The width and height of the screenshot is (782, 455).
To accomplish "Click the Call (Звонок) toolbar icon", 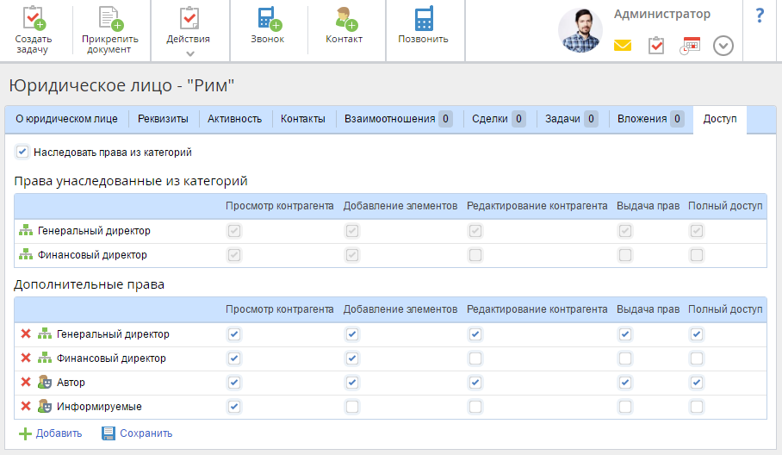I will coord(267,19).
